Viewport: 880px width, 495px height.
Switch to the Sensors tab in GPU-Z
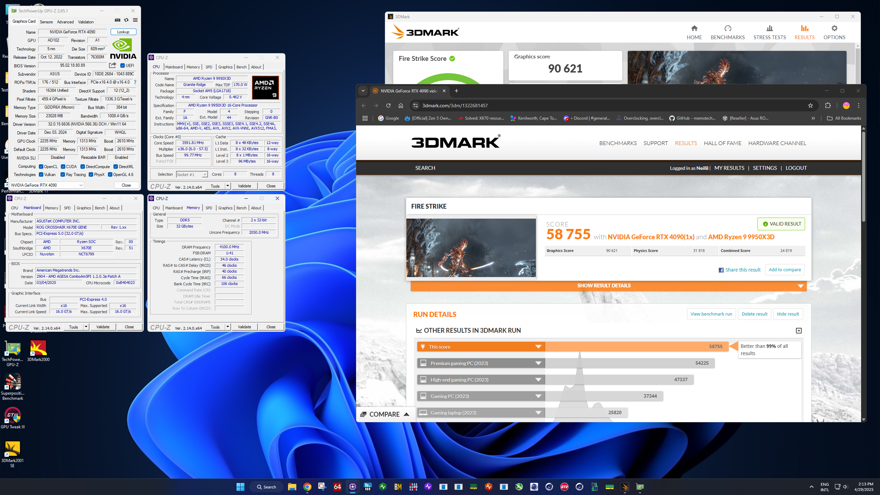click(46, 22)
